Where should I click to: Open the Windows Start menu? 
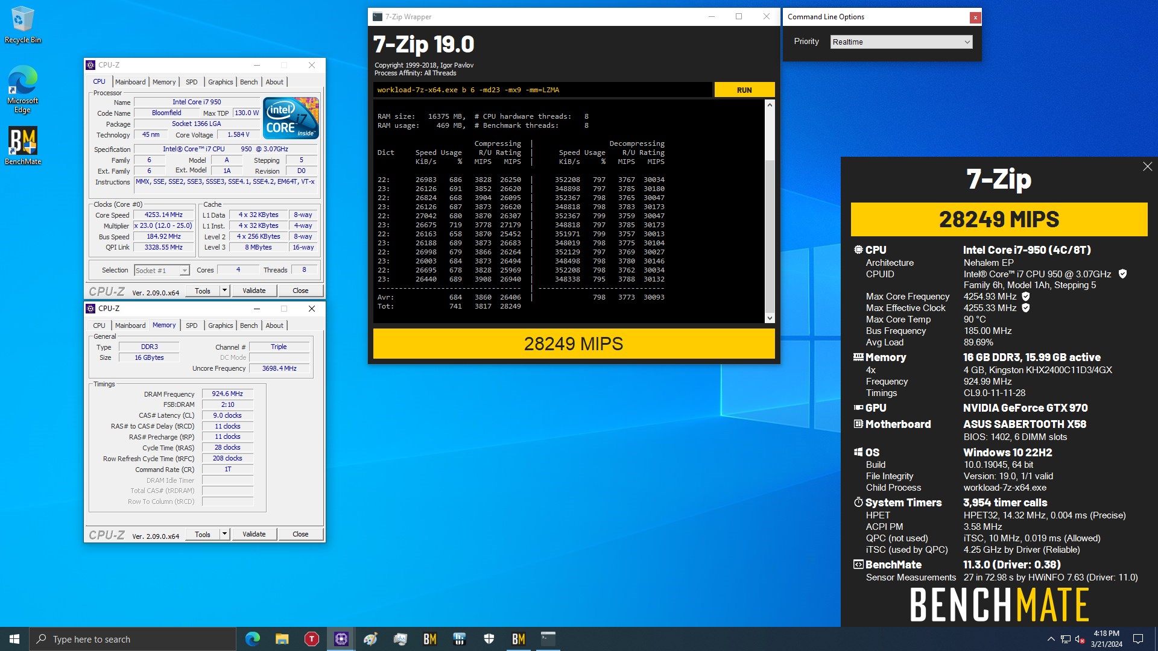point(14,639)
